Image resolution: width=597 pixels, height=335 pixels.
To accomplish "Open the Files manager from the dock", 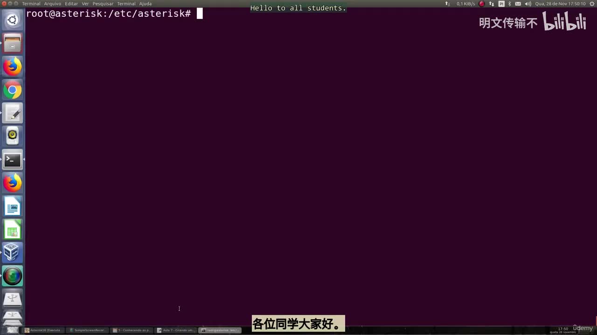I will pyautogui.click(x=13, y=43).
